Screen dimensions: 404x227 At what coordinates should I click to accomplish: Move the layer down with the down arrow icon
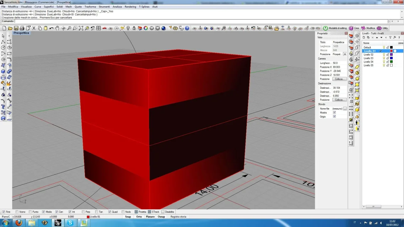pos(381,38)
